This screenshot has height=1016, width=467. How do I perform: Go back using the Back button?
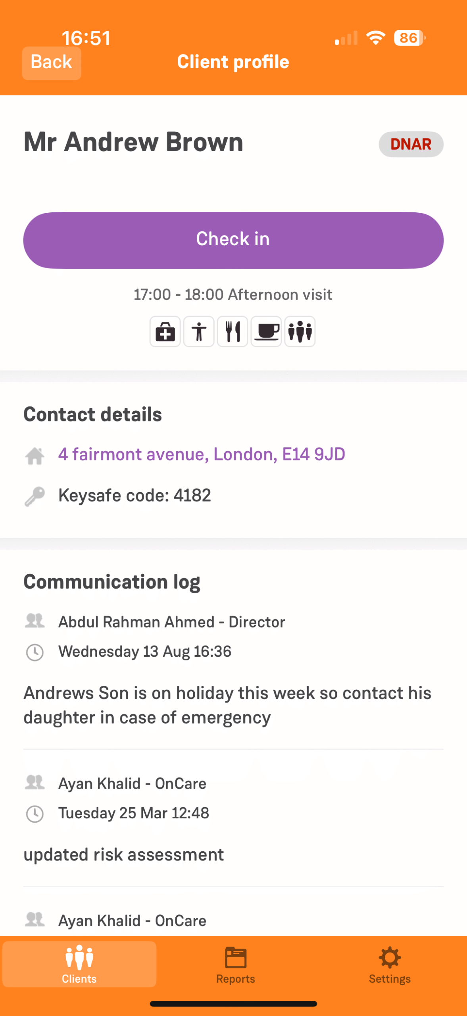tap(52, 63)
